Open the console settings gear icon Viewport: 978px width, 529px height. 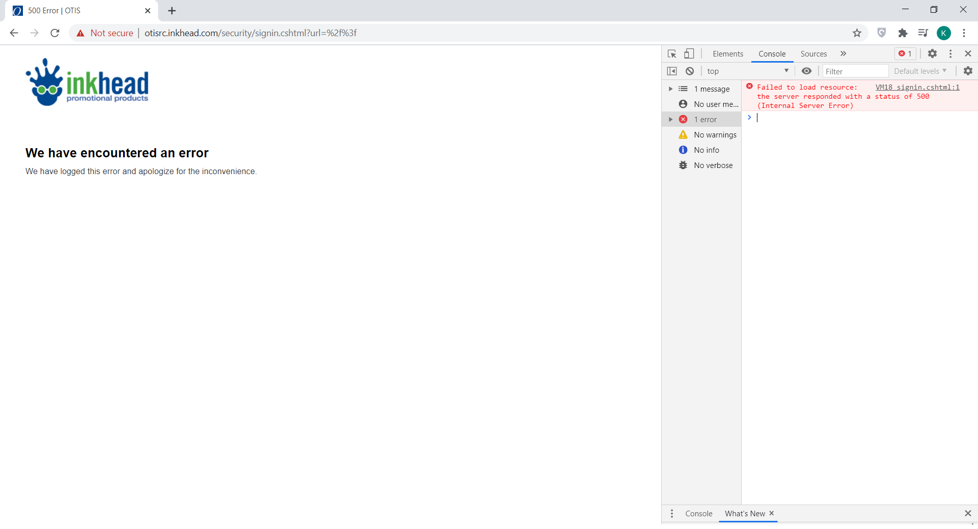pos(968,71)
